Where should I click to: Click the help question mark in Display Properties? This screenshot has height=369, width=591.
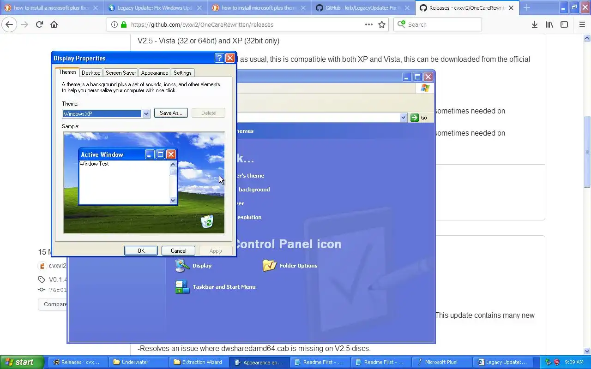tap(219, 58)
